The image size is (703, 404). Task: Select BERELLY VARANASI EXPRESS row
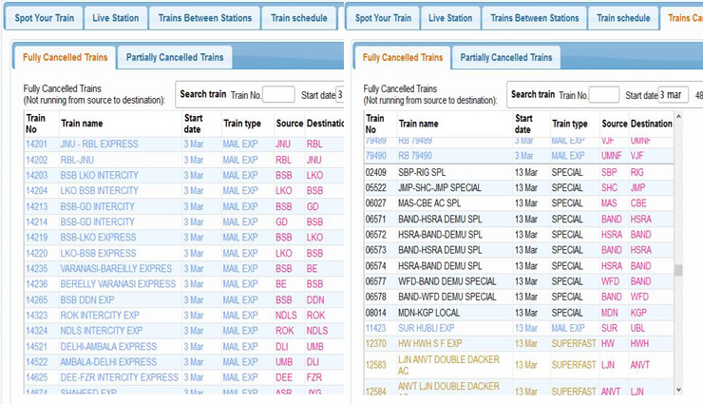[x=183, y=284]
